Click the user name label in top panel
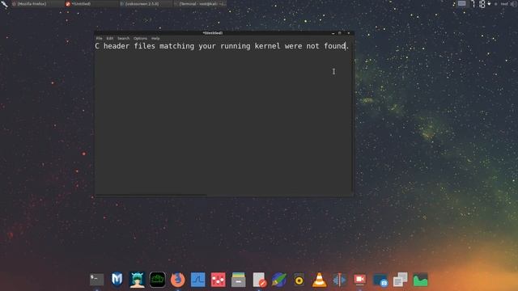Image resolution: width=518 pixels, height=291 pixels. (x=504, y=4)
